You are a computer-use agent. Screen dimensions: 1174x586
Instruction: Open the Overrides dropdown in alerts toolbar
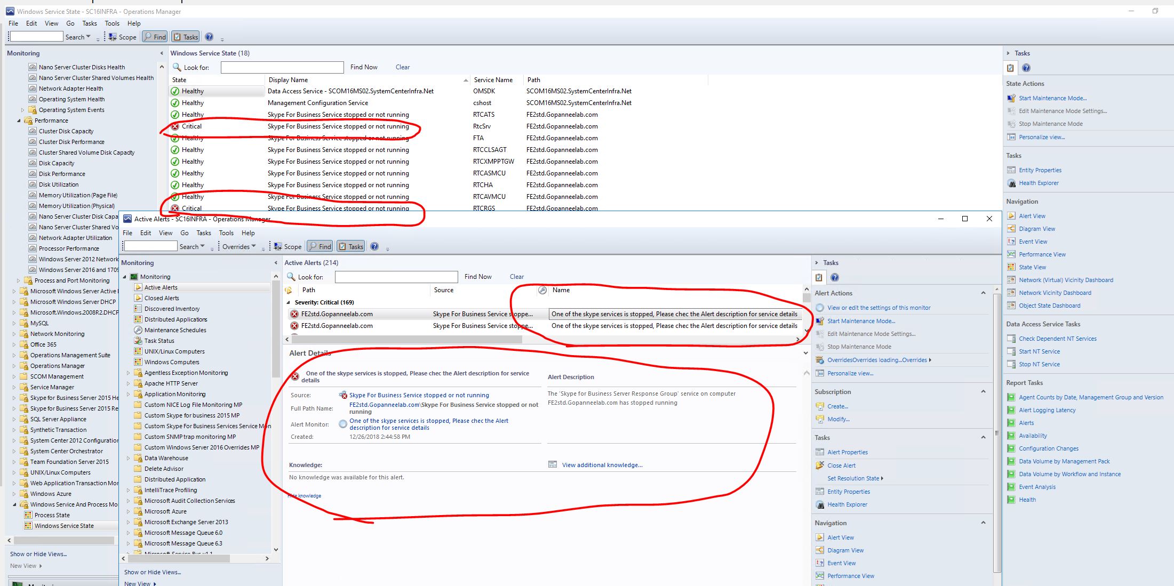pos(238,246)
